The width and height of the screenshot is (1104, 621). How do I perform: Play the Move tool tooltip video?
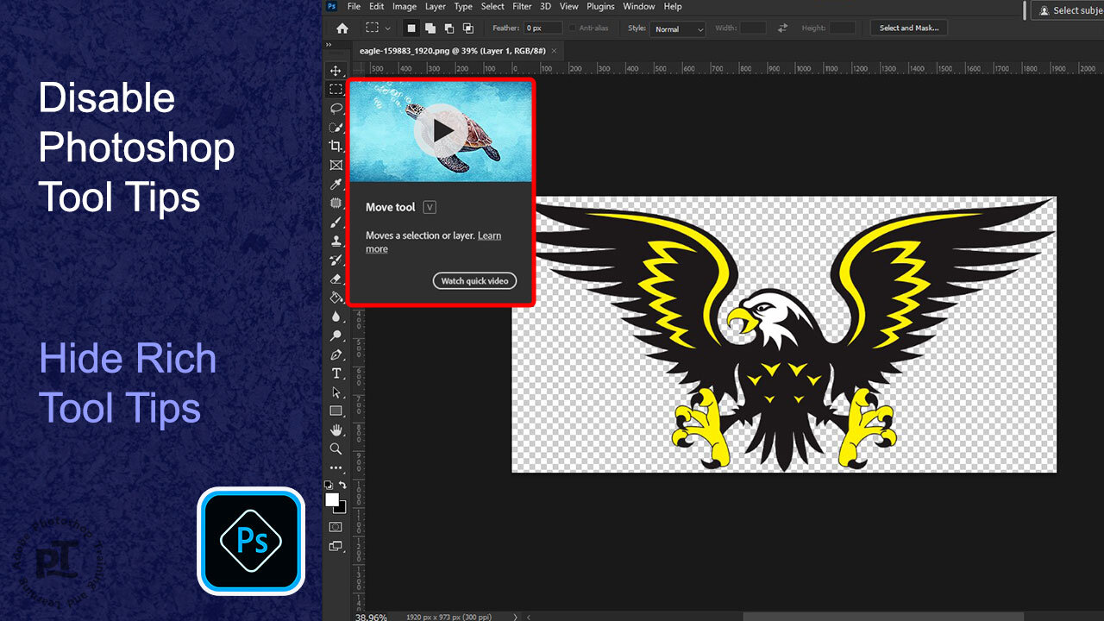[x=442, y=130]
